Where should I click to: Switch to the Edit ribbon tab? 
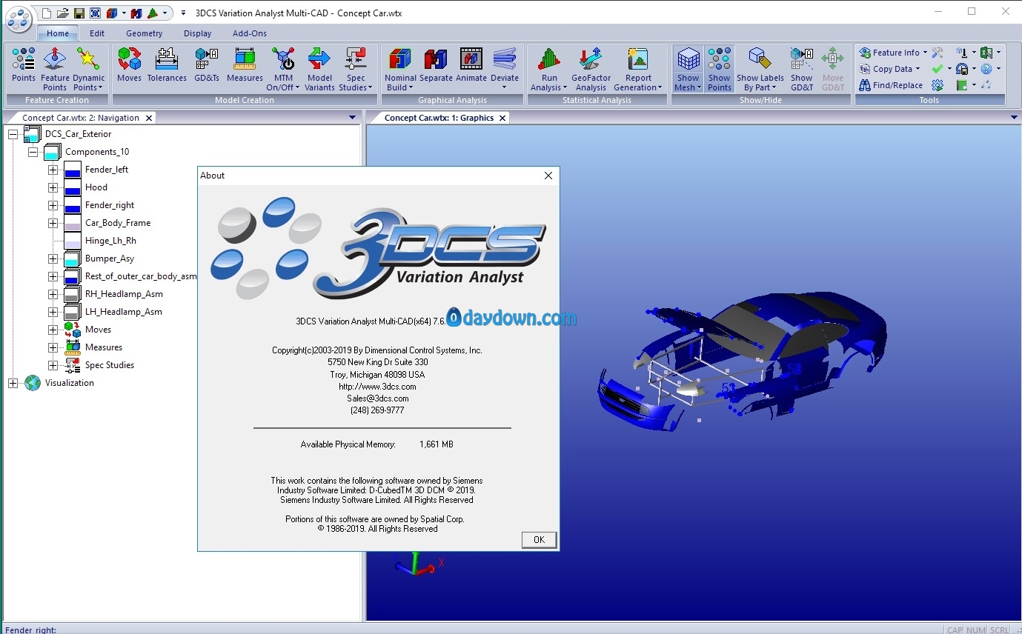pos(97,33)
